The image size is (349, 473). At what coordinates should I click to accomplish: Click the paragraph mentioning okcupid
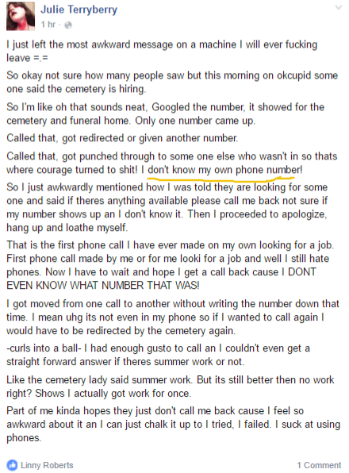[172, 82]
